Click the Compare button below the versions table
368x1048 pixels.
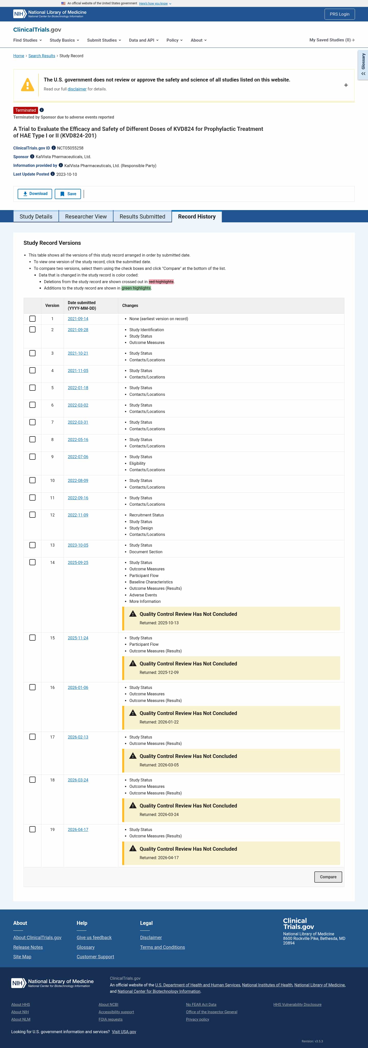pyautogui.click(x=328, y=877)
